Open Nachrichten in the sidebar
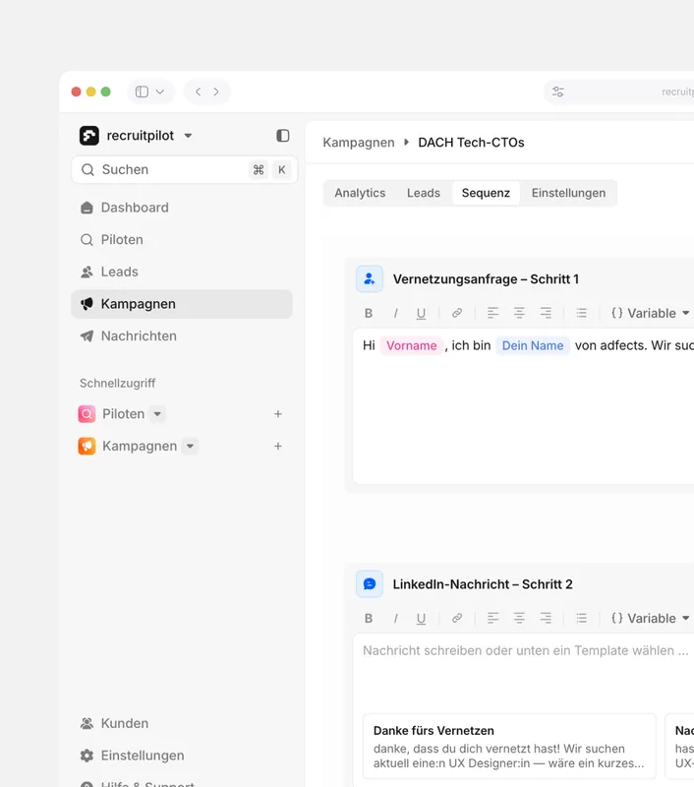This screenshot has height=787, width=694. [x=182, y=335]
